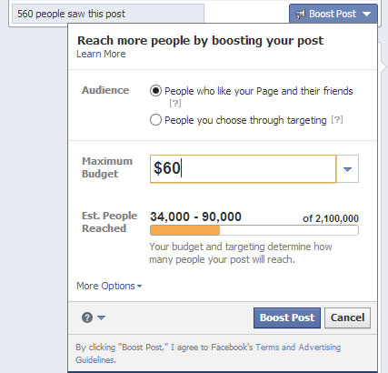Viewport: 388px width, 373px height.
Task: Click the [?] tooltip under Page friends option
Action: point(175,104)
